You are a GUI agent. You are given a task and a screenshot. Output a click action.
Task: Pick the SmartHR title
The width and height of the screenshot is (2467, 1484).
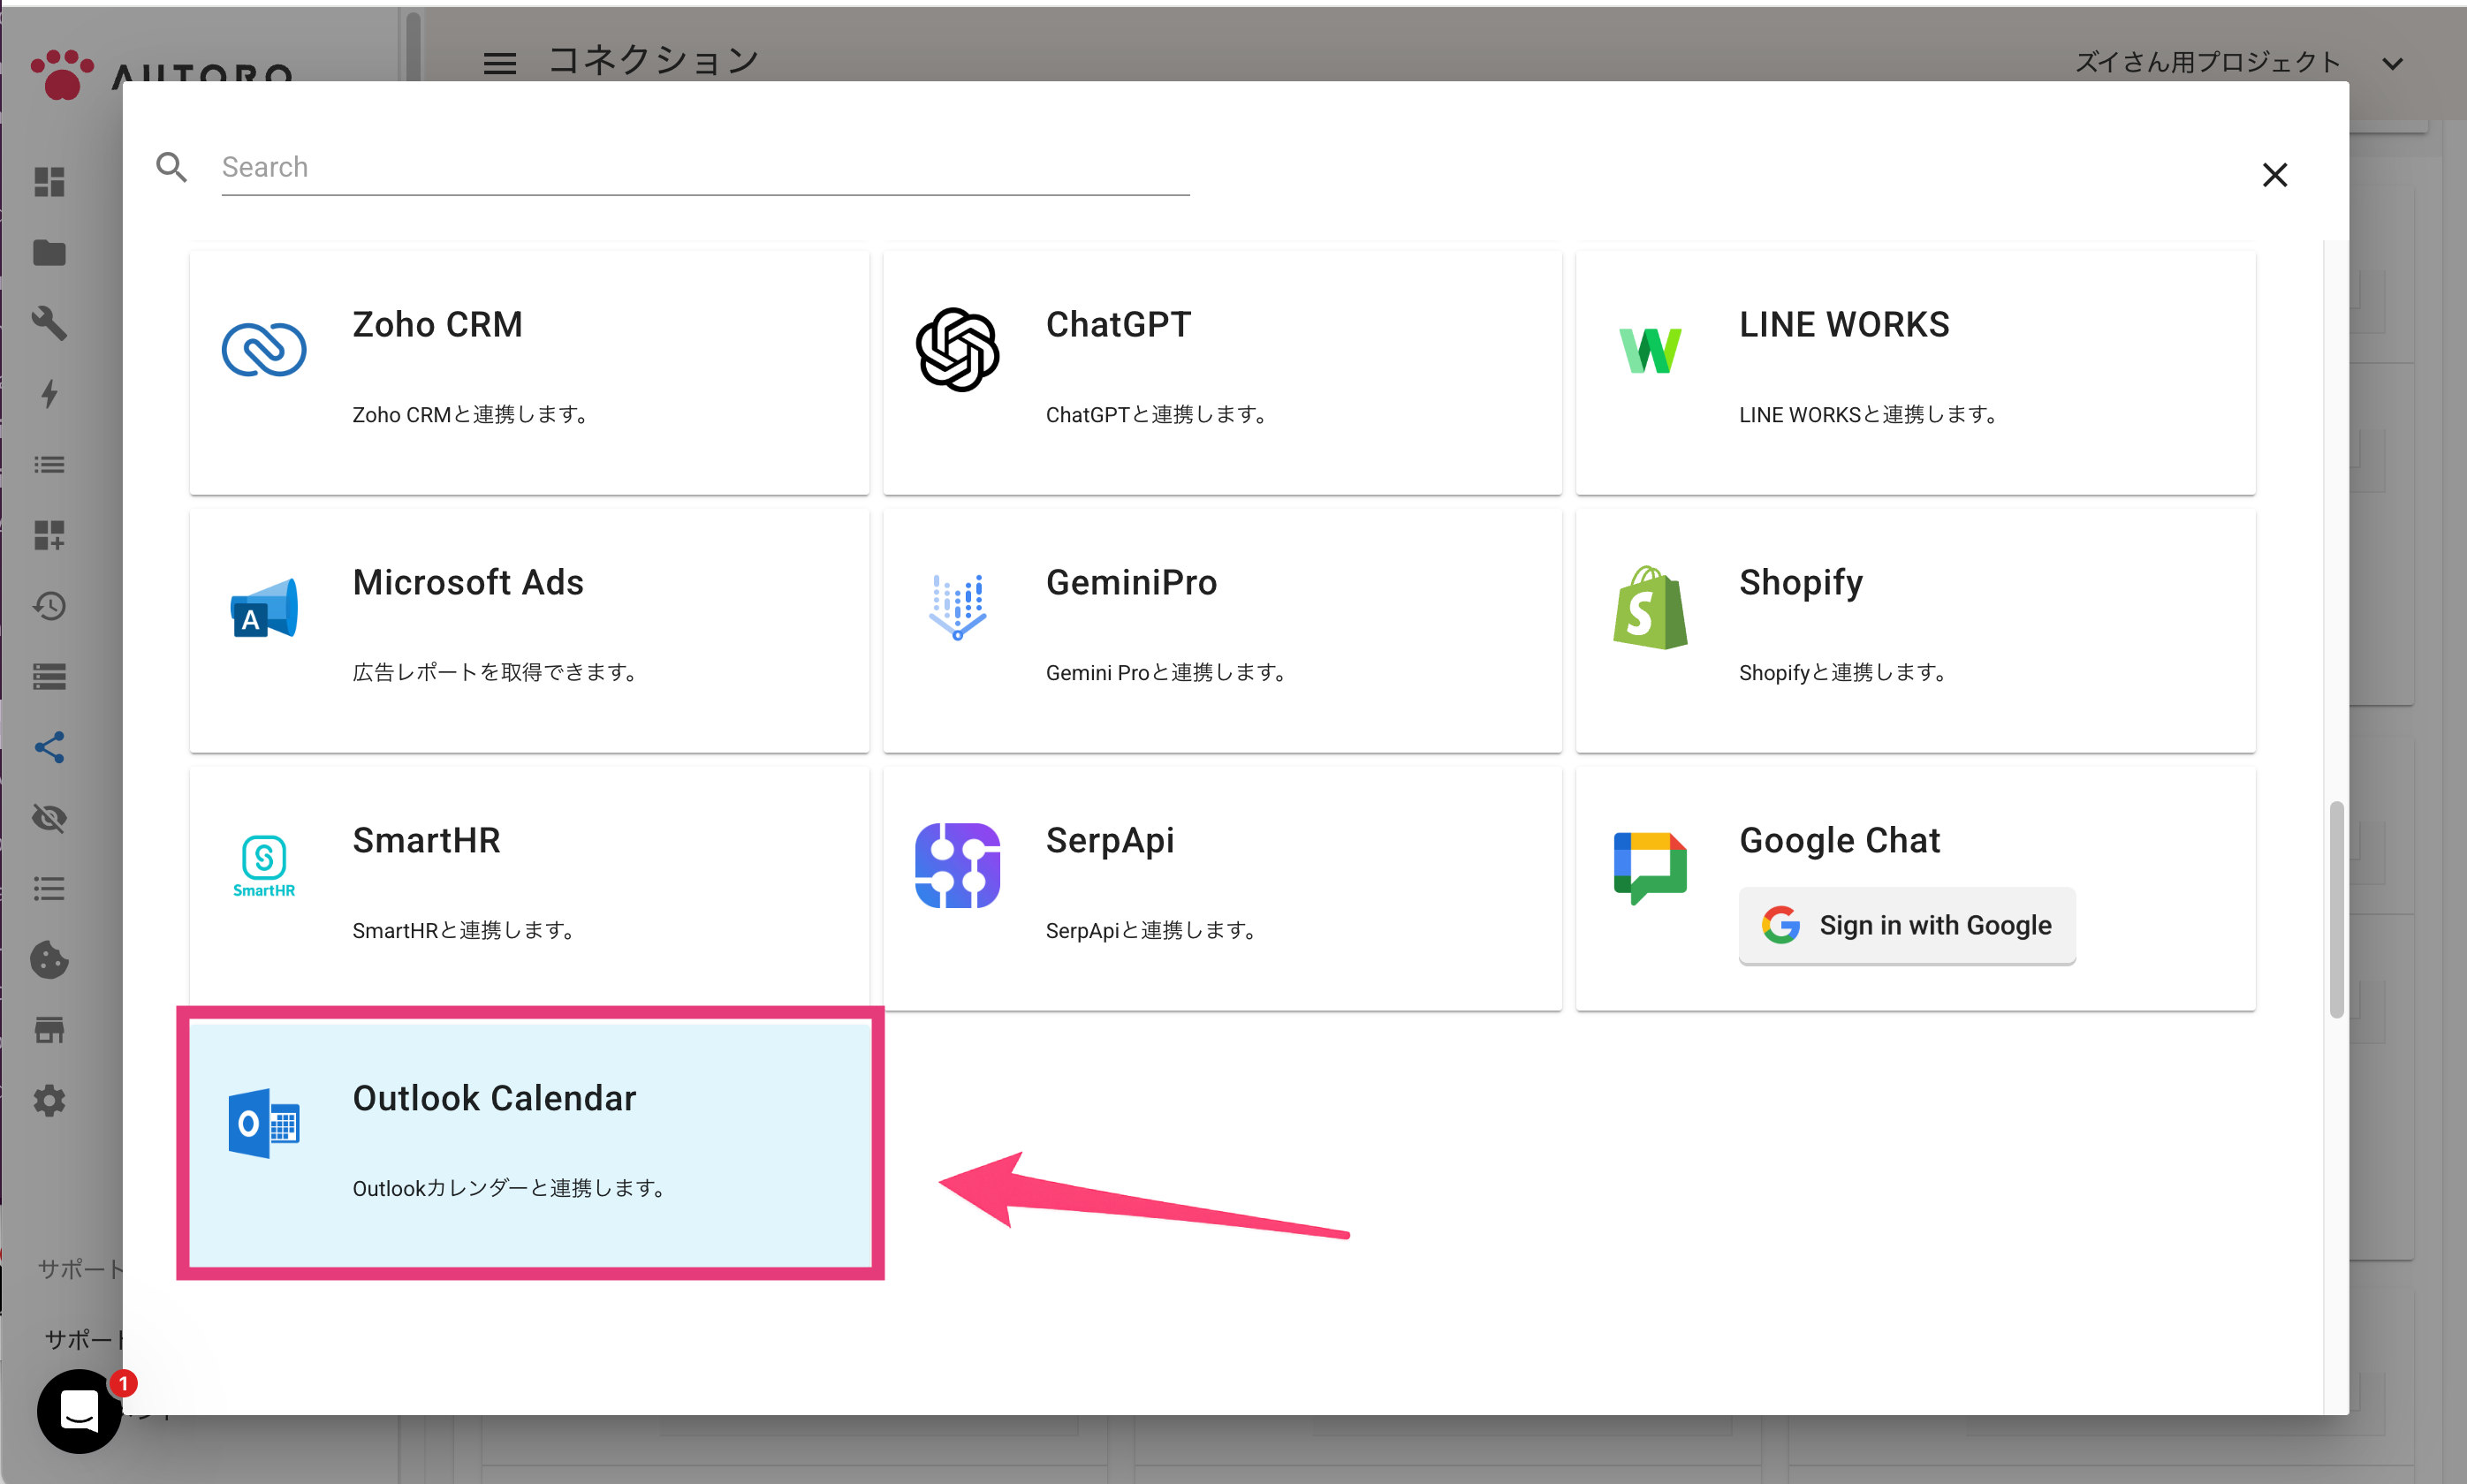(426, 840)
